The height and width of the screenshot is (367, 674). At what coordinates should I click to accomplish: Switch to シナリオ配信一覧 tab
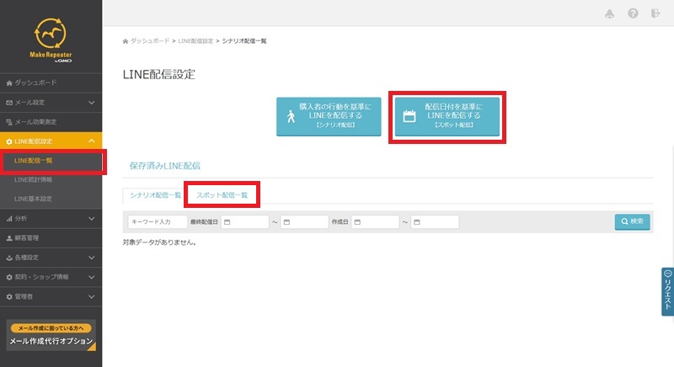(x=155, y=195)
